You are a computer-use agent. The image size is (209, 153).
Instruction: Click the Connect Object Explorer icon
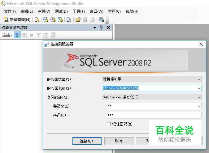tap(17, 35)
